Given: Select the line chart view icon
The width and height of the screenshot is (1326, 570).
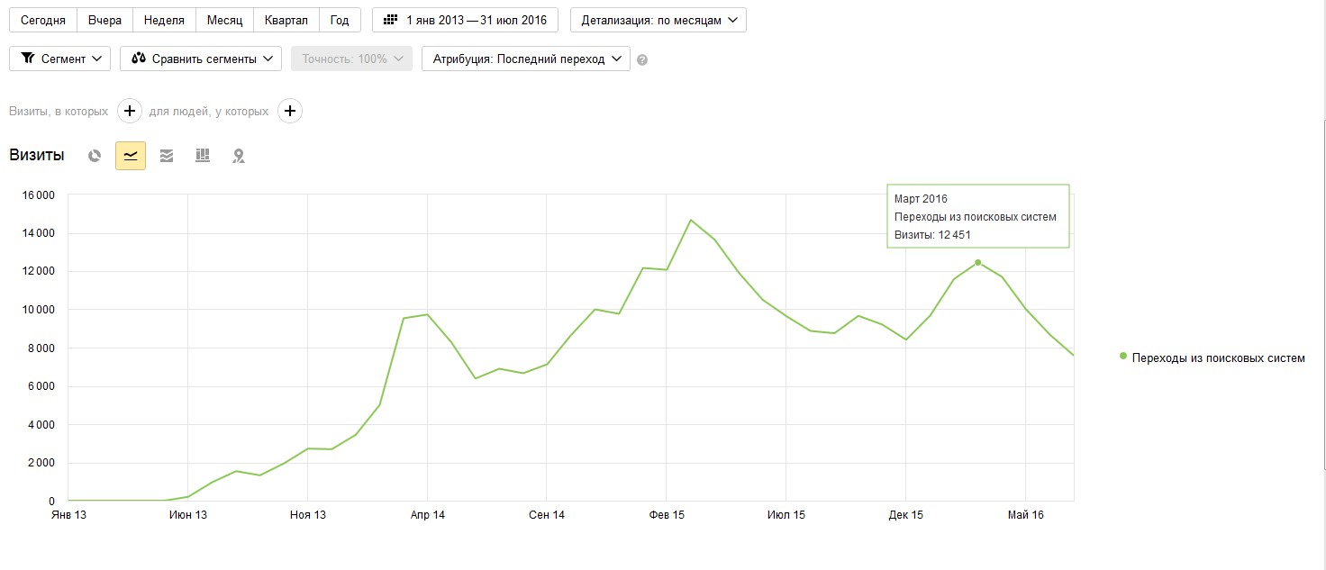Looking at the screenshot, I should [131, 156].
